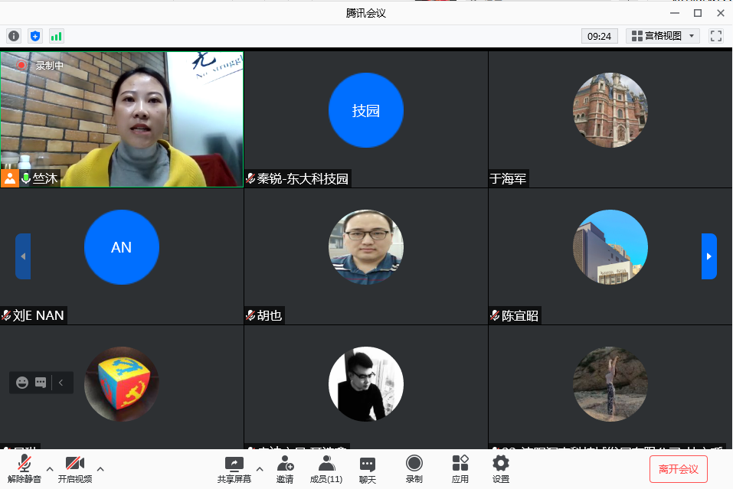Expand share options arrow beside 共享屏幕
Image resolution: width=733 pixels, height=489 pixels.
click(259, 468)
